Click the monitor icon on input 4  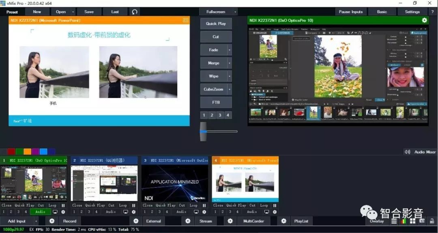[x=267, y=212]
